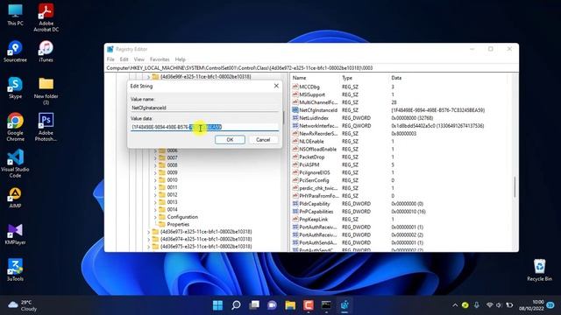Click the Value name field NetCfgInstanceId

point(204,108)
